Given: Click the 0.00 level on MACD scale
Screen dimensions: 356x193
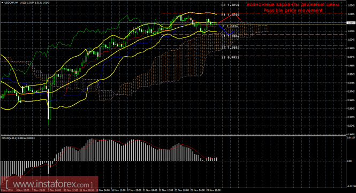Looking at the screenshot, I should [x=350, y=161].
